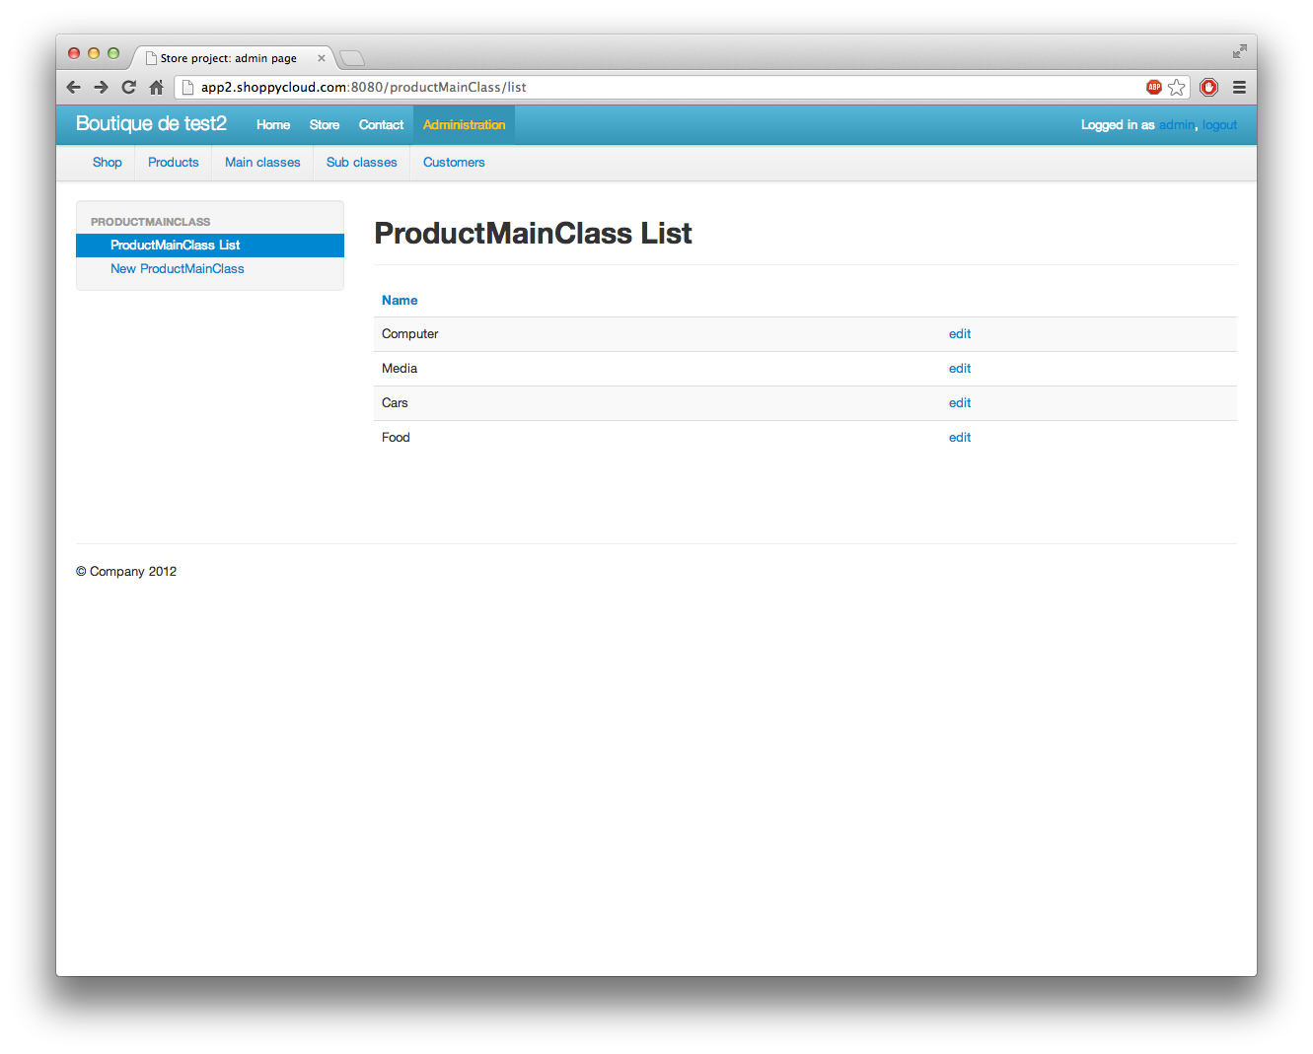Click the red stop extension icon

click(x=1208, y=88)
